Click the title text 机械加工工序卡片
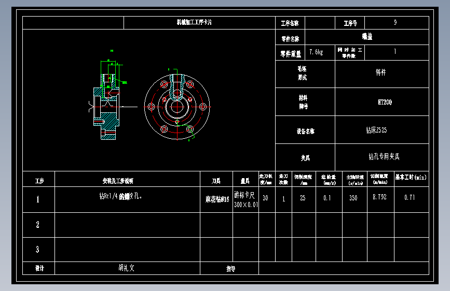This screenshot has width=450, height=291. (x=194, y=22)
